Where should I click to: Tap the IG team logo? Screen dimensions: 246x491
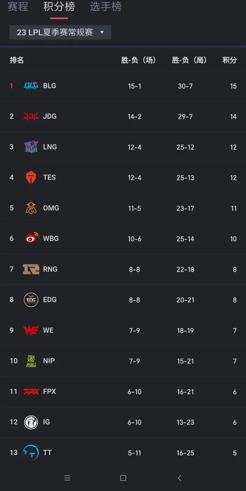tap(31, 422)
